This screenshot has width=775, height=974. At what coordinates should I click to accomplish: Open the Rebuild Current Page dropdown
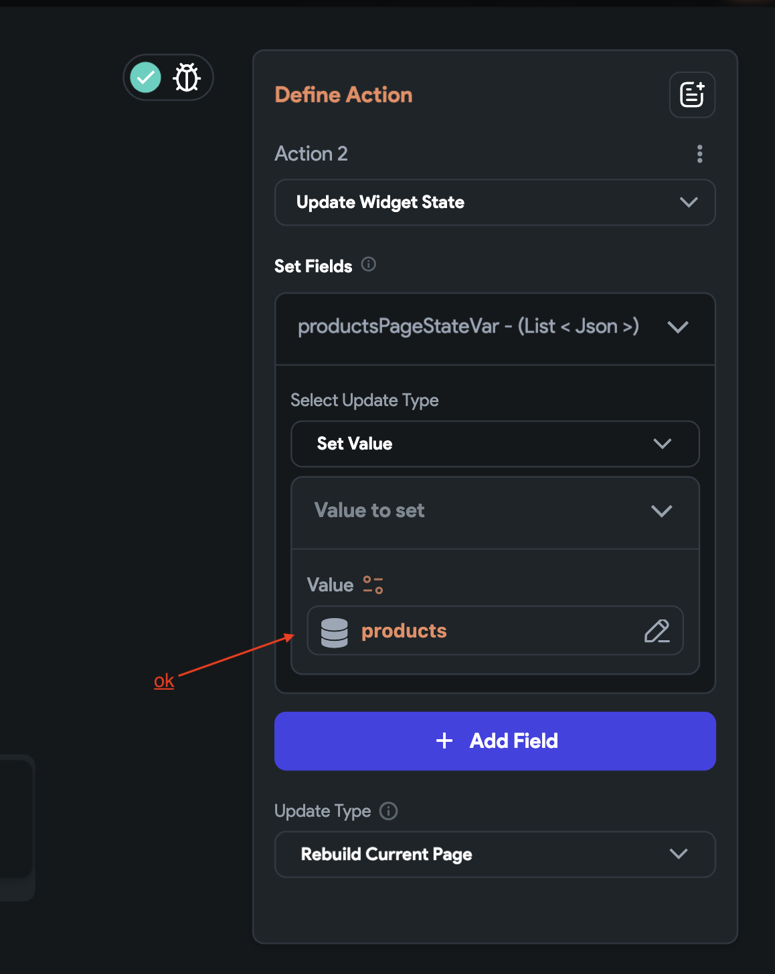click(x=495, y=854)
